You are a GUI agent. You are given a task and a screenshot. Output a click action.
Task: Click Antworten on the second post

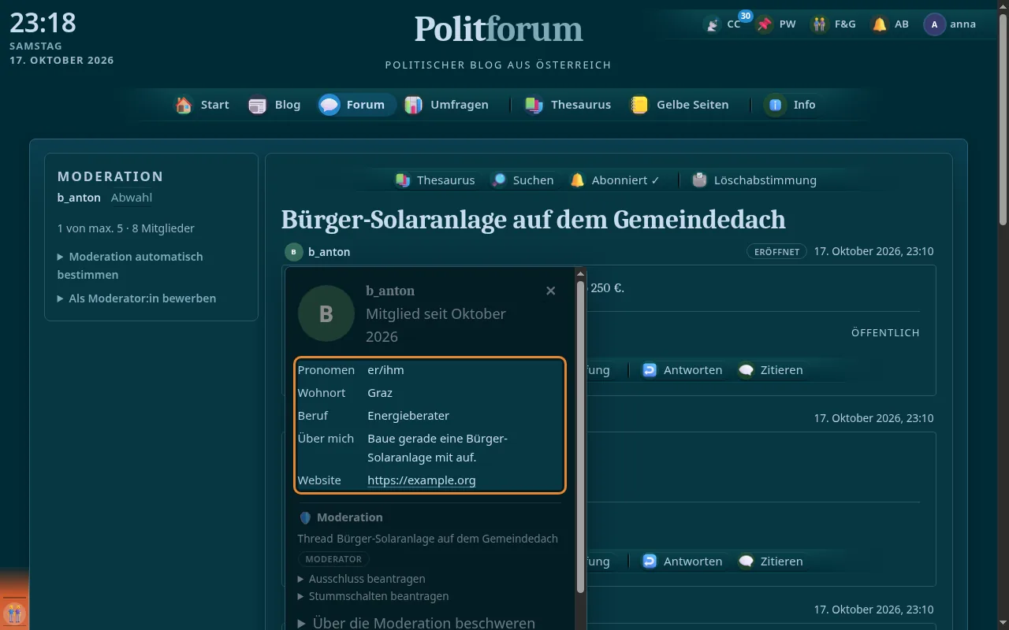pos(683,561)
